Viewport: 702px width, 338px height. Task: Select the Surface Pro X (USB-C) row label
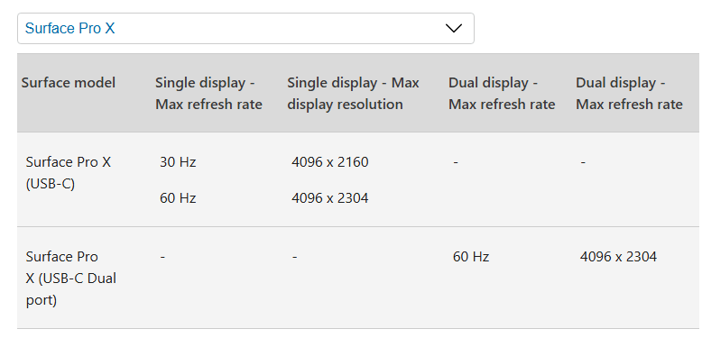click(69, 172)
